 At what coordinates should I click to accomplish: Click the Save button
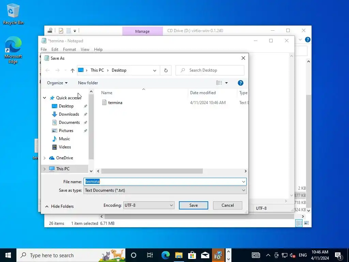pyautogui.click(x=194, y=205)
